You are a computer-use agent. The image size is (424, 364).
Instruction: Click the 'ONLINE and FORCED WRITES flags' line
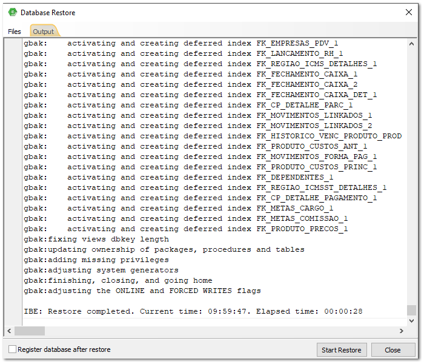tap(142, 291)
